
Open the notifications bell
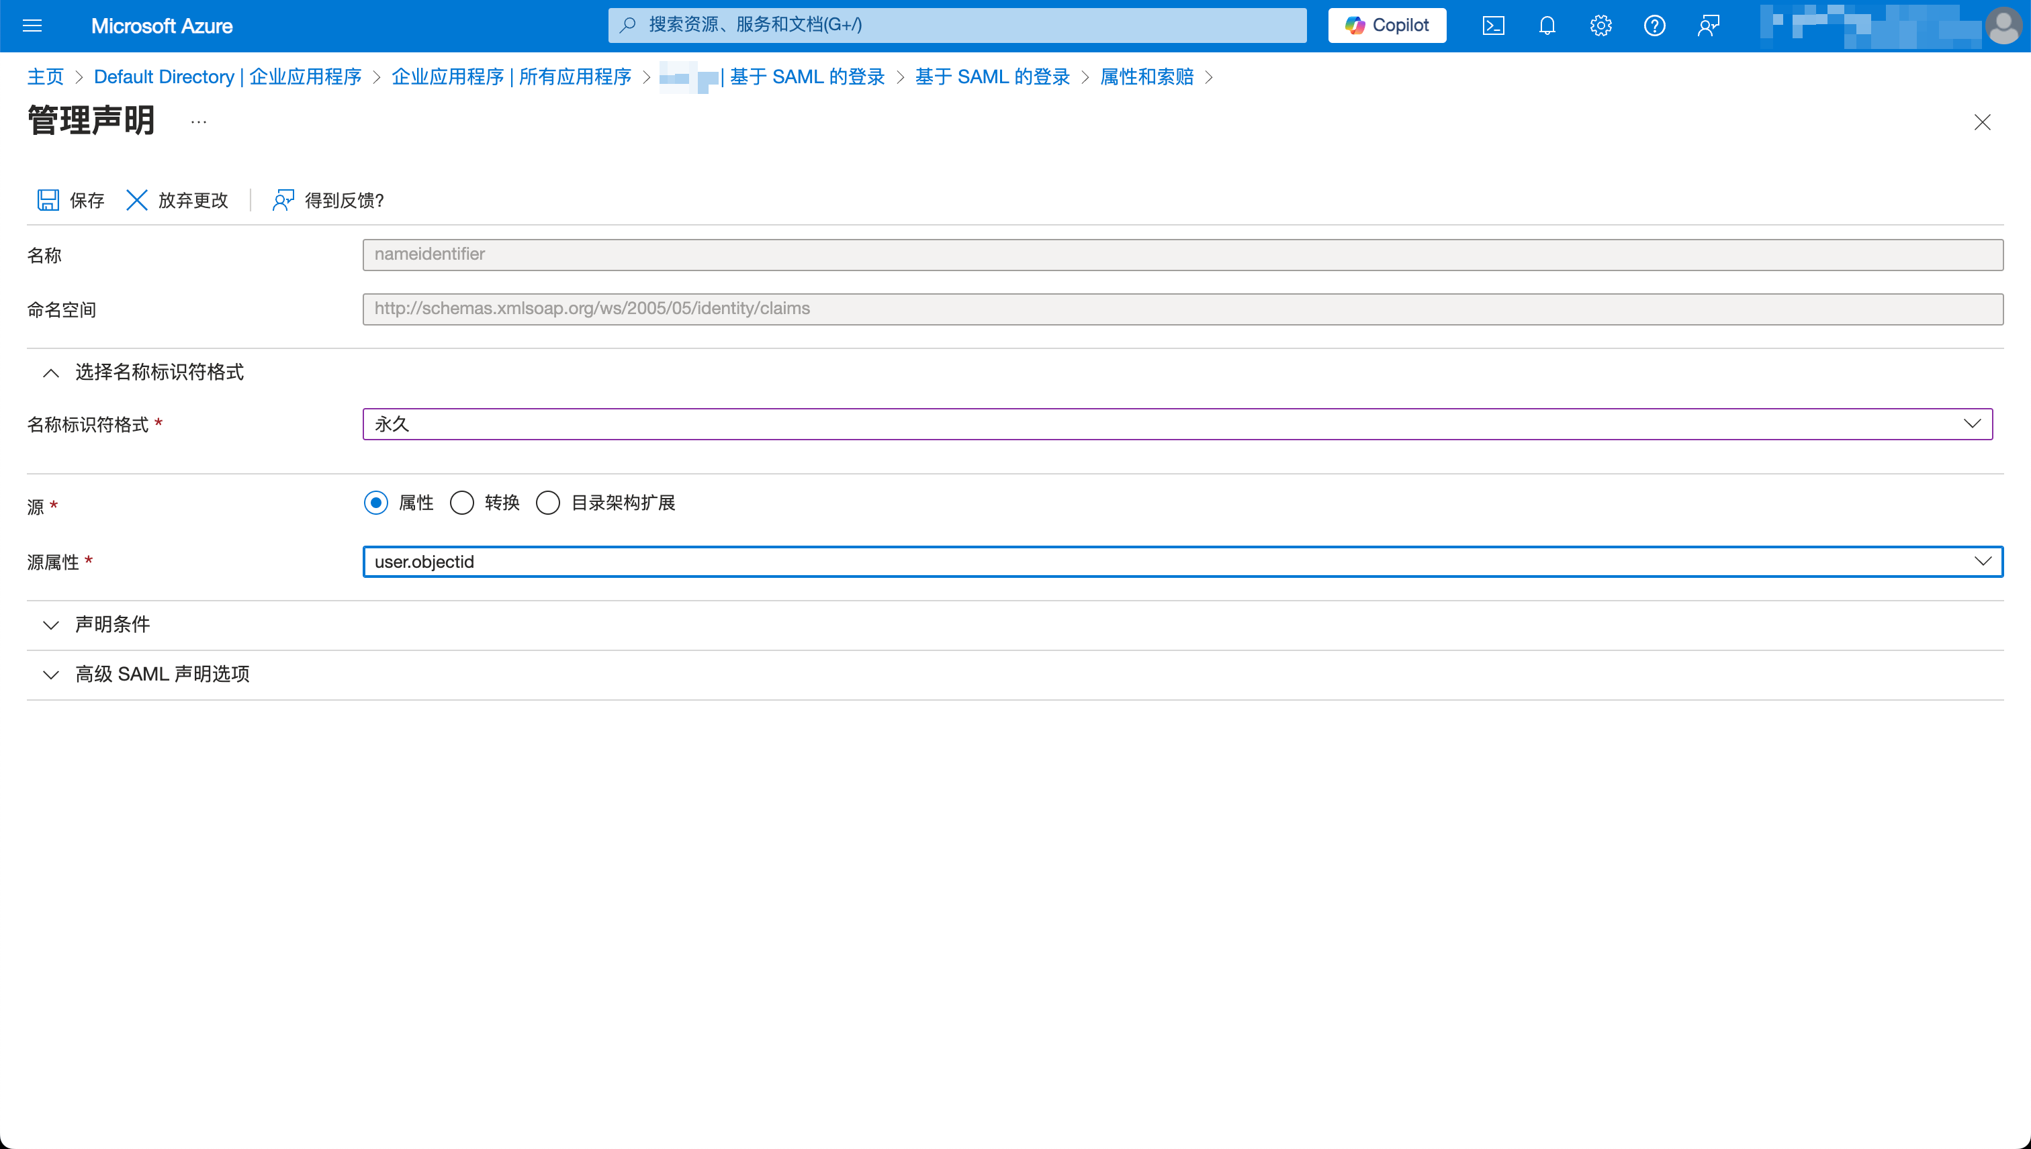point(1546,26)
